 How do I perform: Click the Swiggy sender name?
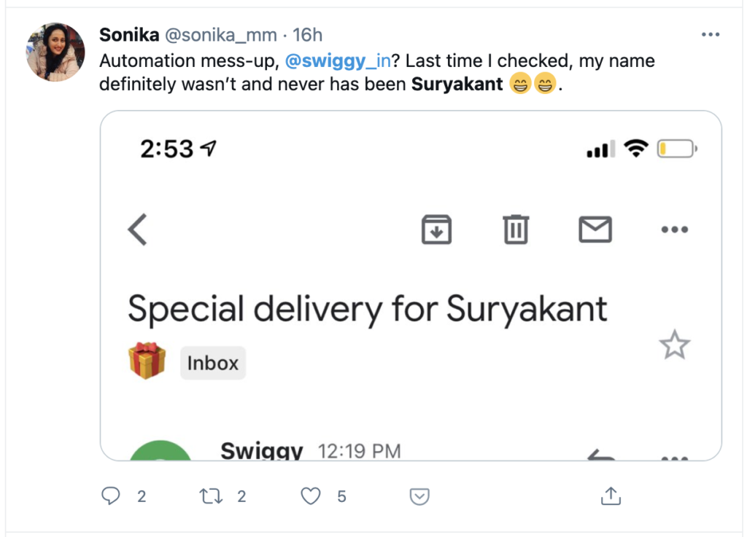click(x=261, y=452)
